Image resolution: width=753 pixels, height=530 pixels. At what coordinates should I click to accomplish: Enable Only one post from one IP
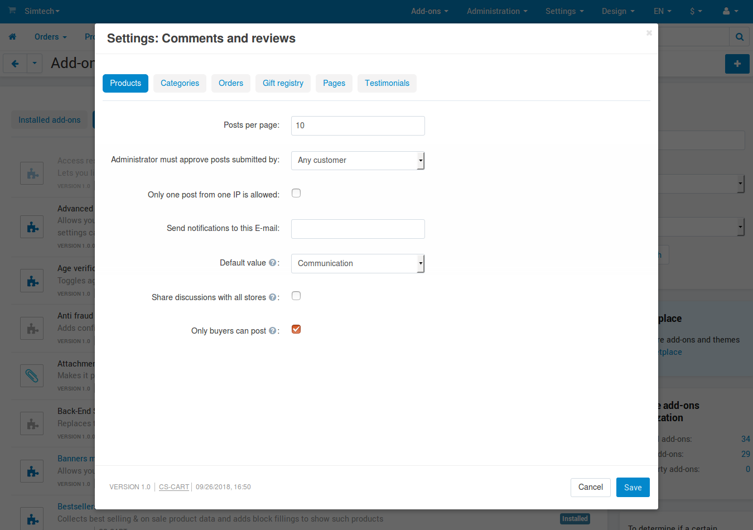(296, 193)
